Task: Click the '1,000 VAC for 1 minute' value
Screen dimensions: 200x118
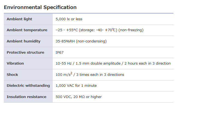Action: pos(76,86)
